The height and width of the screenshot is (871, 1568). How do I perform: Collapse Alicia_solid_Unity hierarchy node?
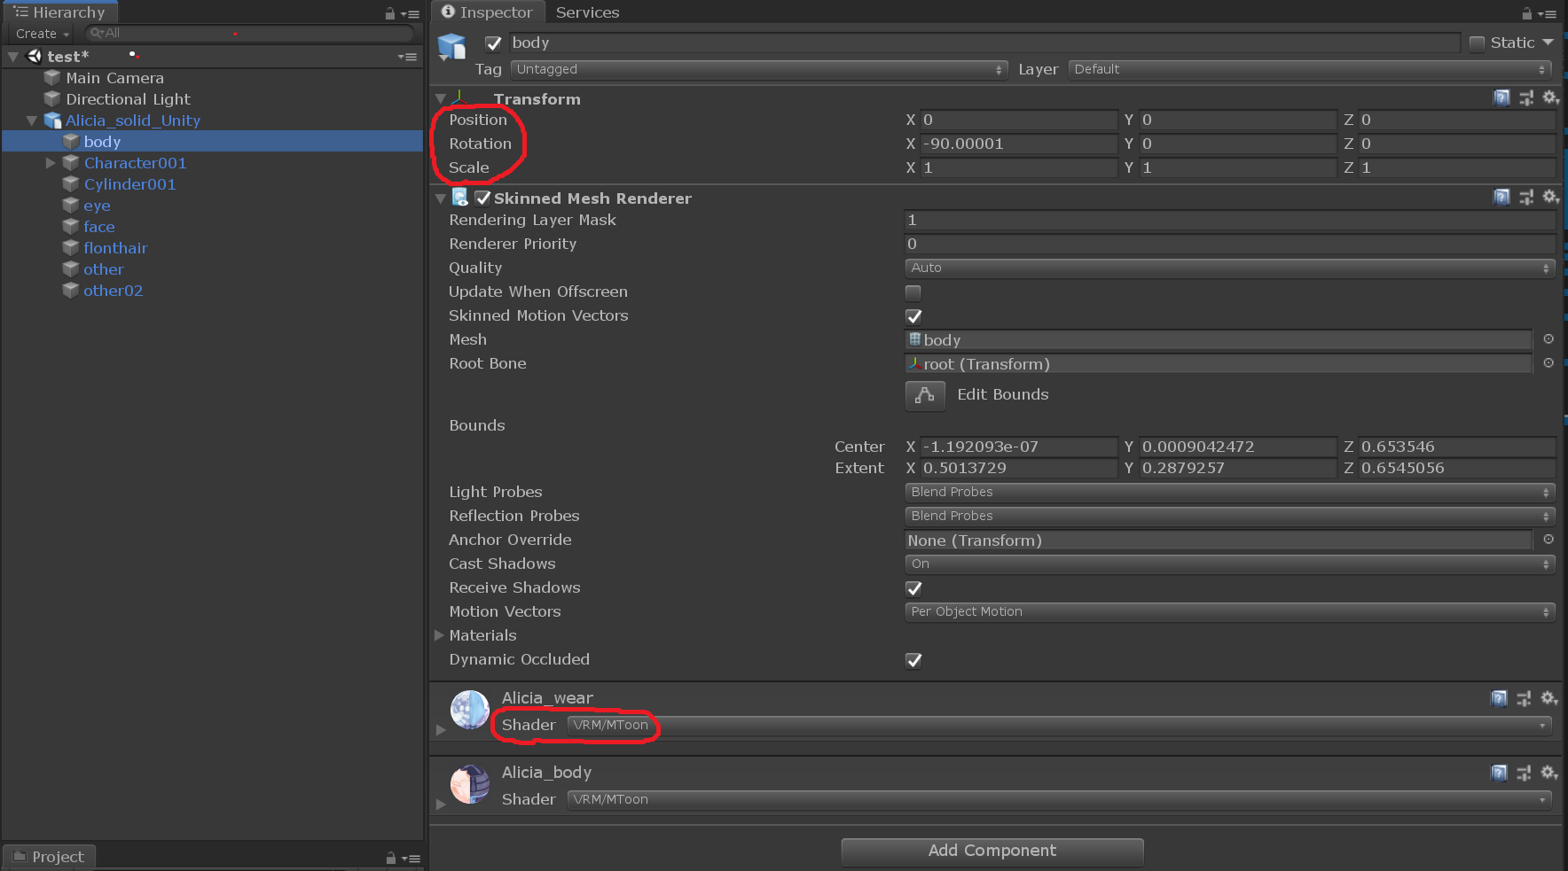(x=32, y=121)
